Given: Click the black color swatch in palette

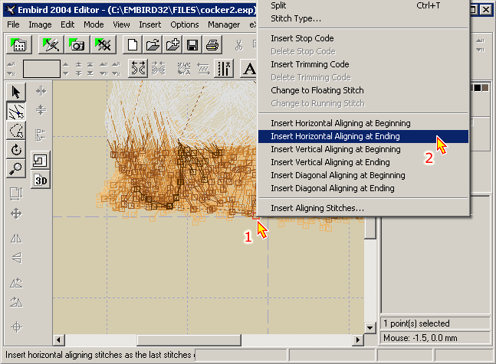Looking at the screenshot, I should 477,88.
